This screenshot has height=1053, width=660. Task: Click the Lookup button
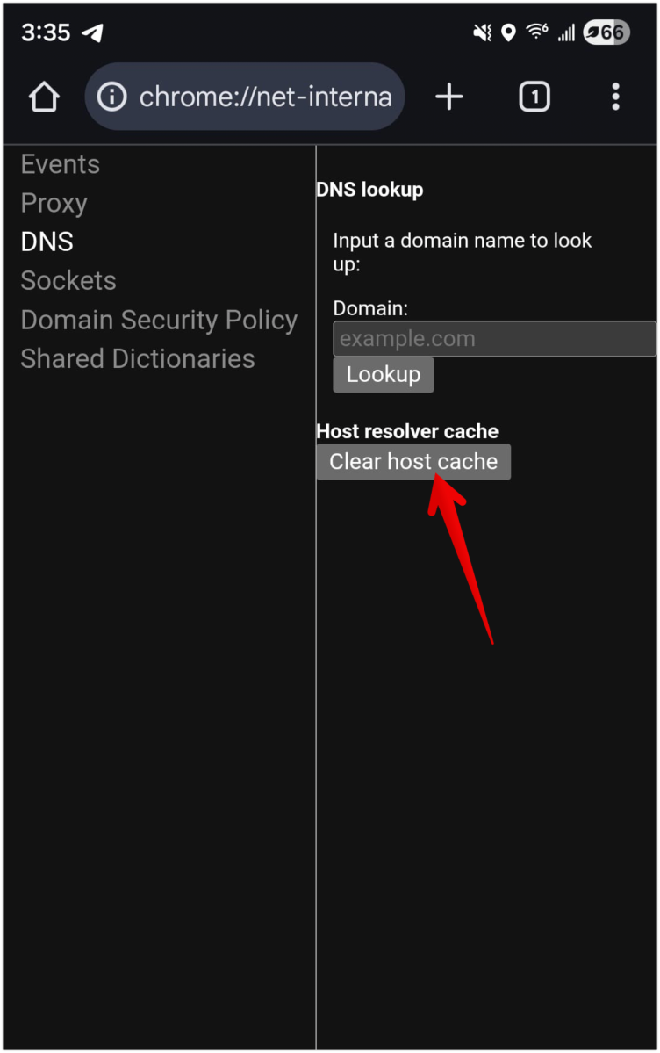(384, 375)
